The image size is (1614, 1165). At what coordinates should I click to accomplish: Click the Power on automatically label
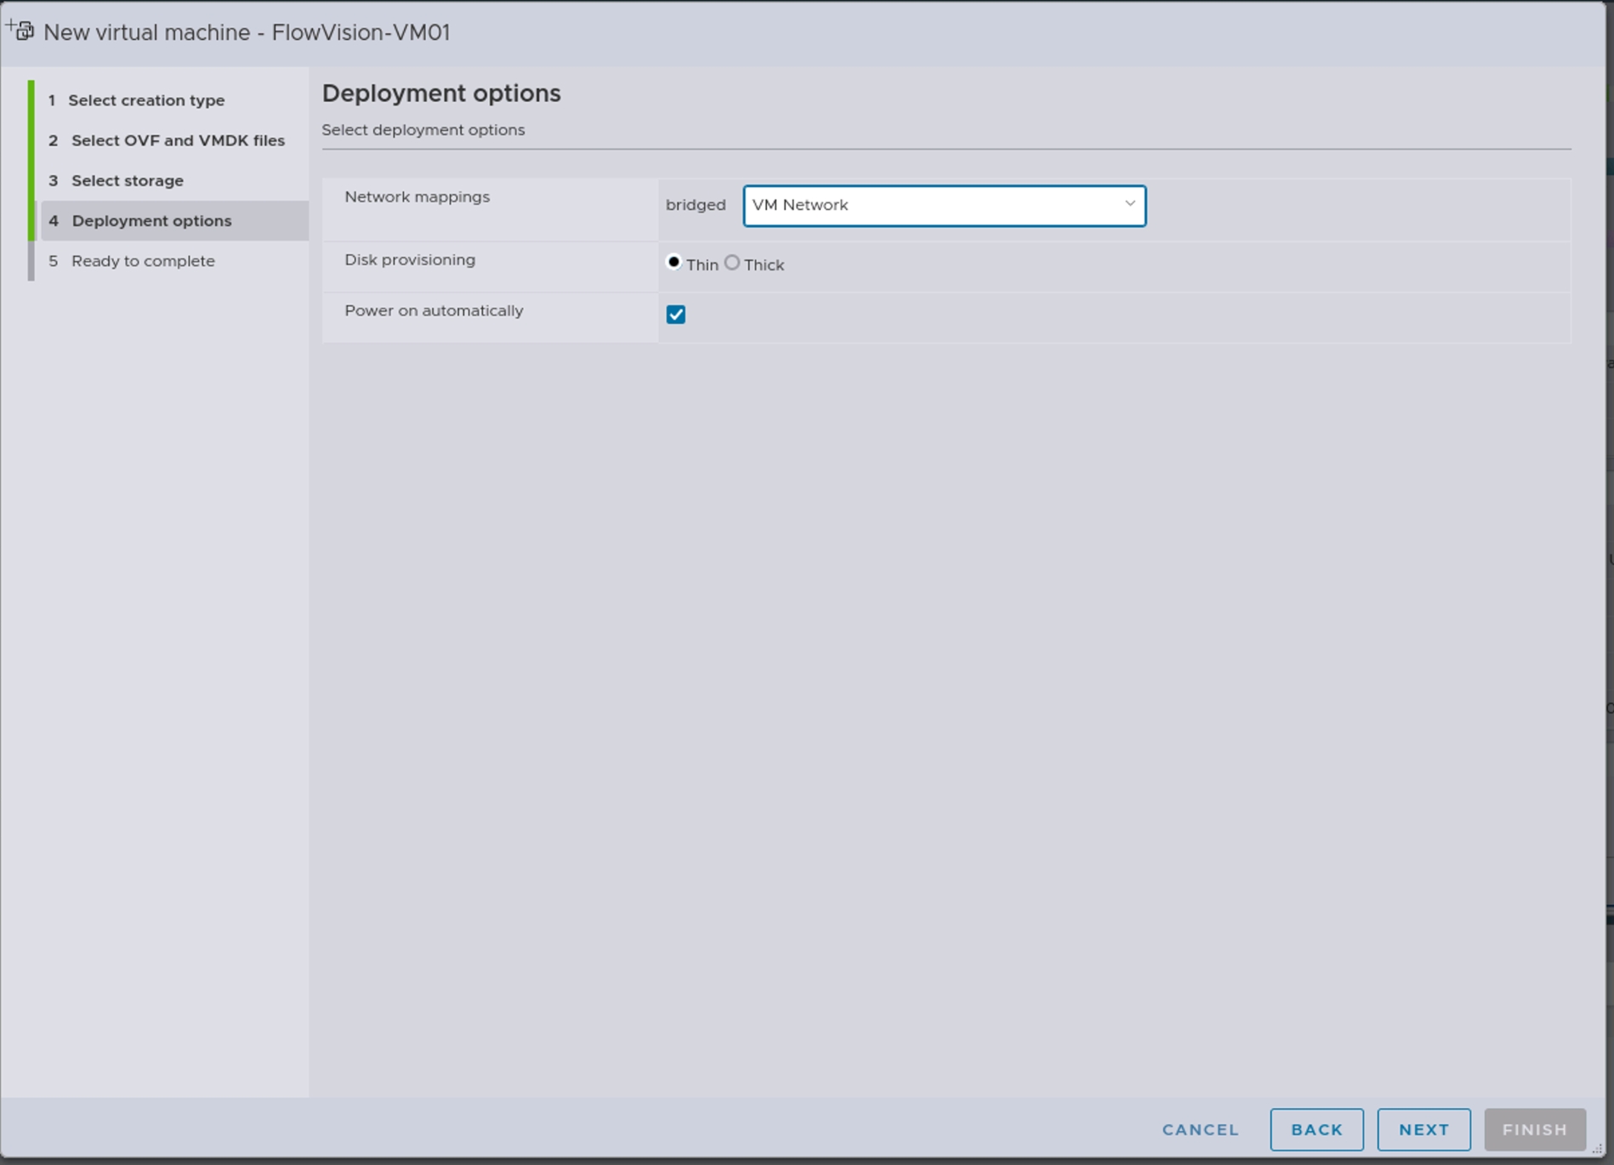434,311
